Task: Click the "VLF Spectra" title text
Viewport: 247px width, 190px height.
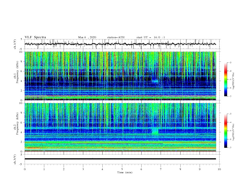Action: pyautogui.click(x=35, y=37)
